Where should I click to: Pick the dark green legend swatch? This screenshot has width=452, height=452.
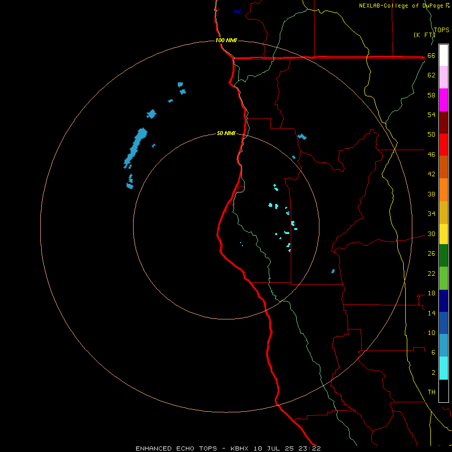(443, 256)
